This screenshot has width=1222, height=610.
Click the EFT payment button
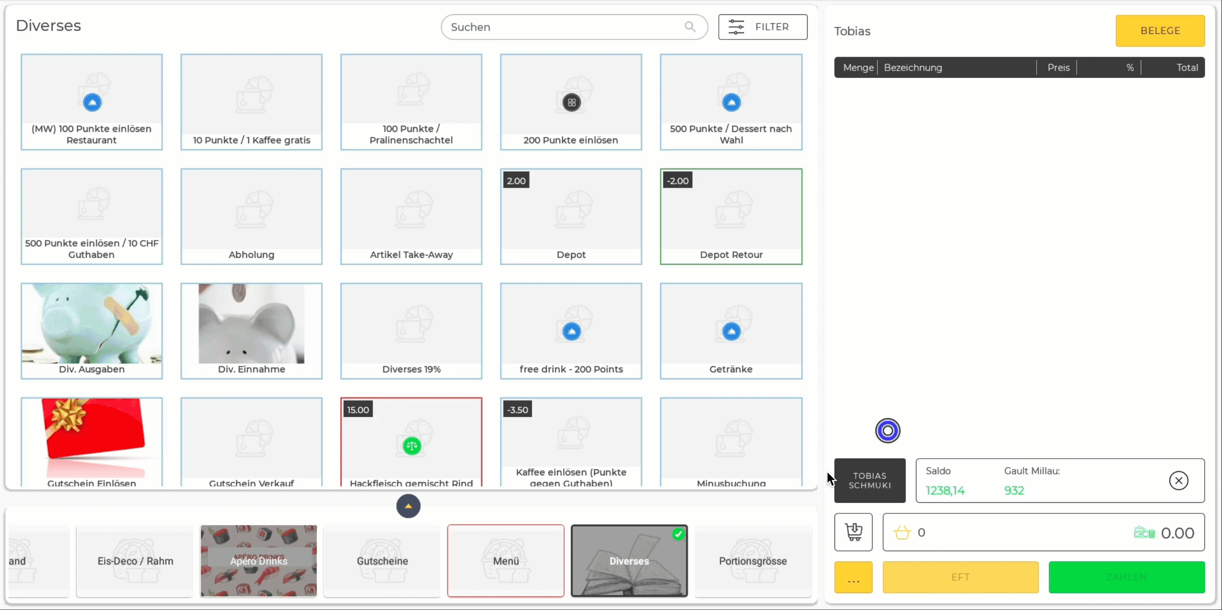tap(960, 577)
